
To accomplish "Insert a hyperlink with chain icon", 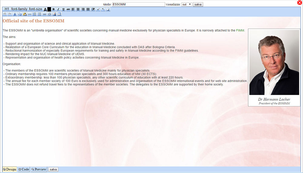I will coord(45,14).
